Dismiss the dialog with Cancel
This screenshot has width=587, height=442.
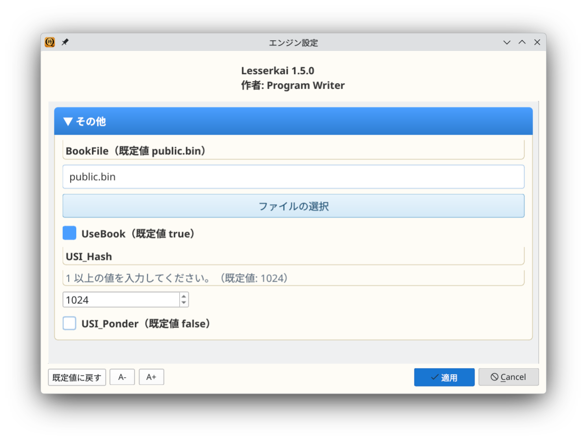coord(508,377)
